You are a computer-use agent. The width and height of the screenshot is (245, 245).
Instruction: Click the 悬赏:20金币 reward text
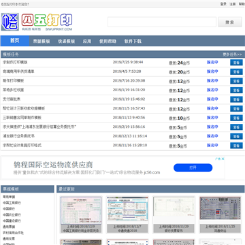tap(179, 72)
